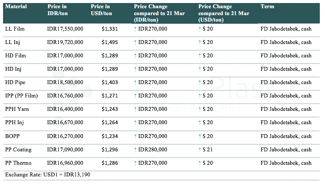Click the green arrow in PPH Yarn IDR change
Screen dimensions: 325x185
tap(136, 109)
